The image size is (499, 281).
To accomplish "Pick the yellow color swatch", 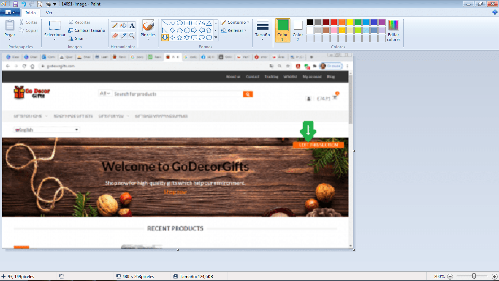I will [x=350, y=22].
